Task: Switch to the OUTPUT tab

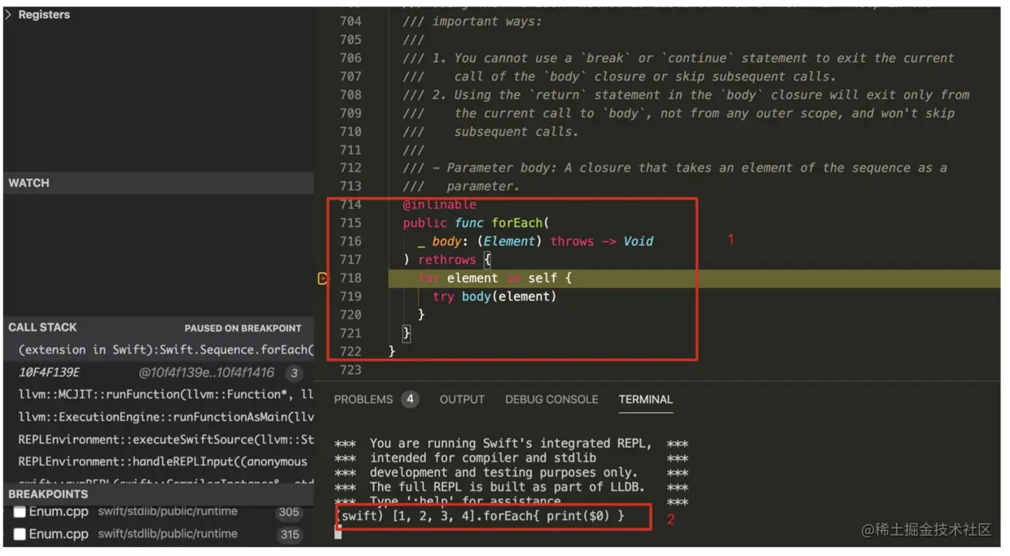Action: [x=462, y=400]
